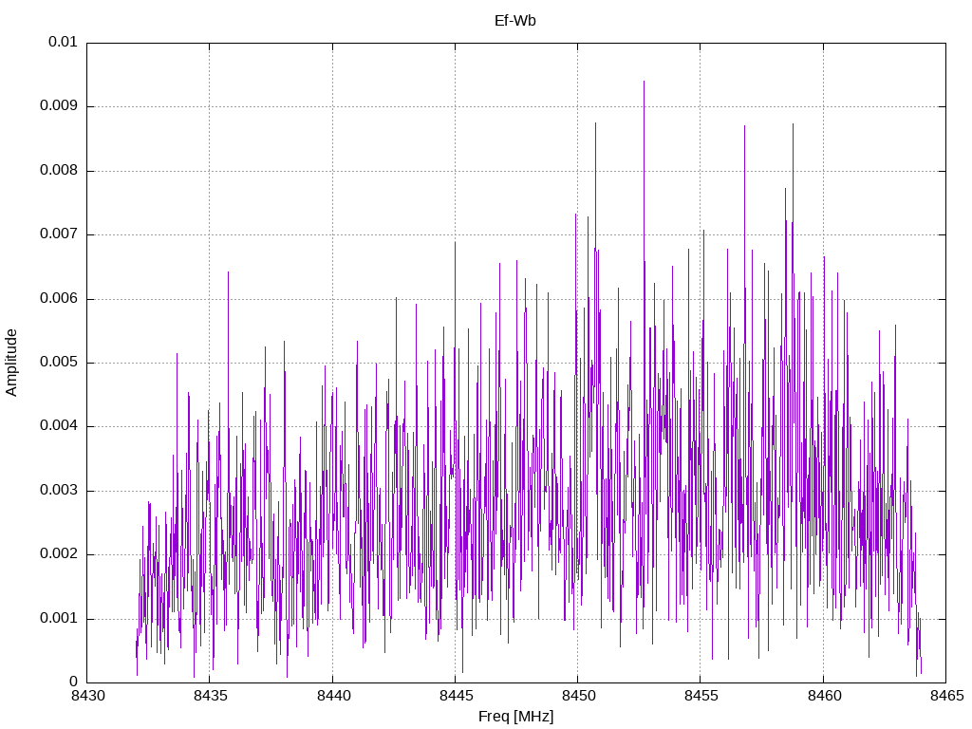Click the tallest spectrum peak near 8452.7 MHz
This screenshot has width=972, height=729.
[x=645, y=82]
